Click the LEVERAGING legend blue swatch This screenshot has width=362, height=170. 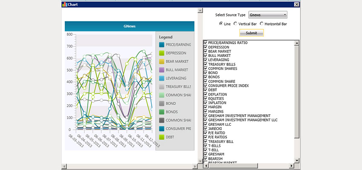pyautogui.click(x=161, y=78)
